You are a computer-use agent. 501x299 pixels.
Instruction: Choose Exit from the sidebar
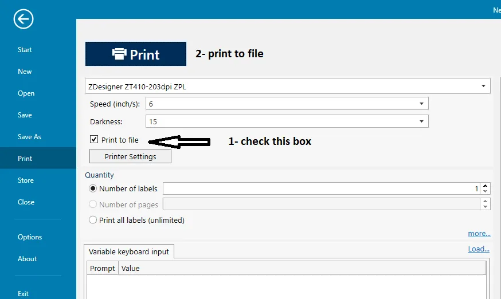pos(23,294)
